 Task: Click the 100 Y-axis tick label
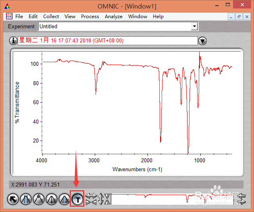tap(35, 64)
